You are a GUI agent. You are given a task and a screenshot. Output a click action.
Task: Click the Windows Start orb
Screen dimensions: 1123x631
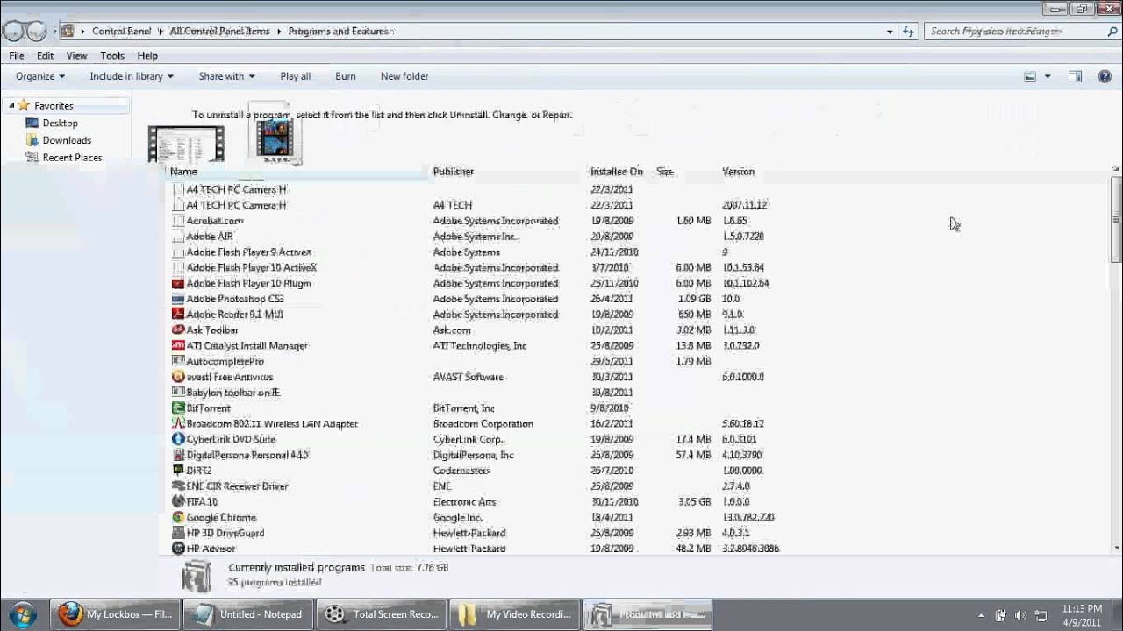tap(22, 614)
